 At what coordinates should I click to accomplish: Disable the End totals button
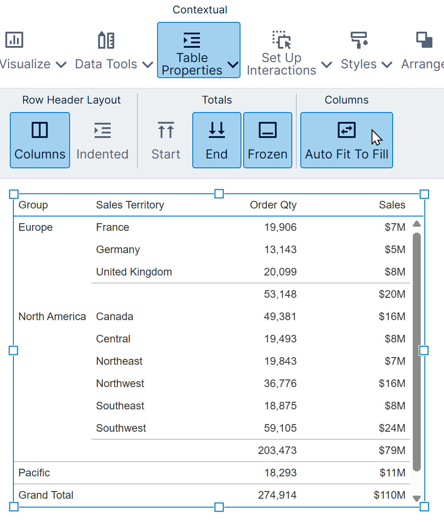(216, 140)
